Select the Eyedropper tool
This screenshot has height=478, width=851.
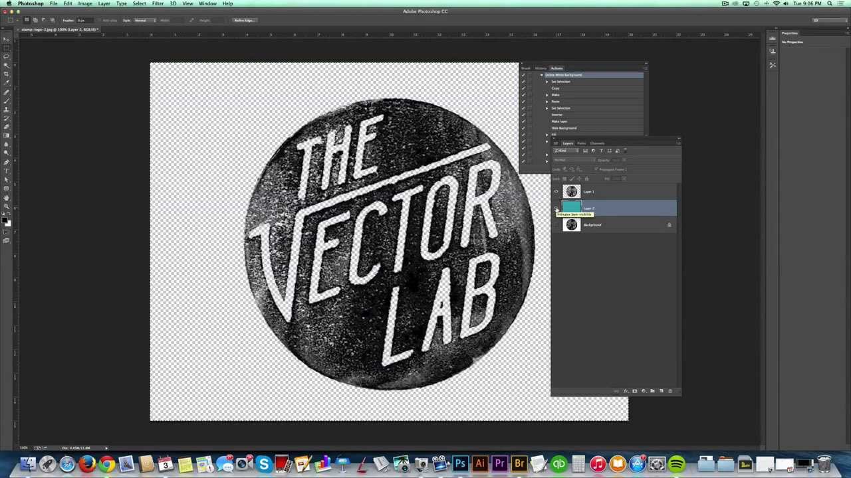(x=7, y=81)
